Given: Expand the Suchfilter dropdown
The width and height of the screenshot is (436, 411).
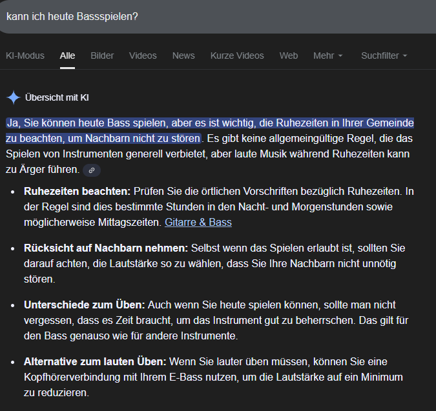Looking at the screenshot, I should point(384,55).
